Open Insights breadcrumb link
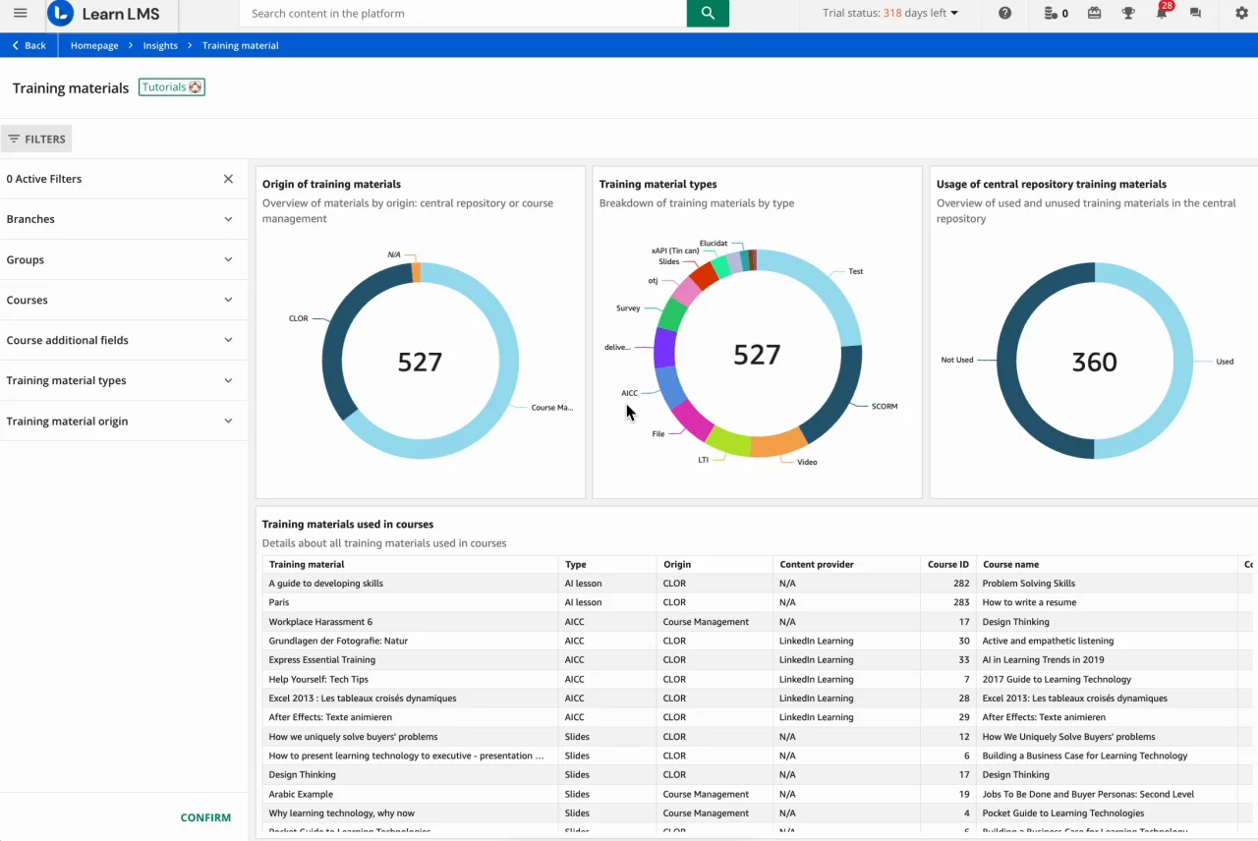 tap(160, 45)
